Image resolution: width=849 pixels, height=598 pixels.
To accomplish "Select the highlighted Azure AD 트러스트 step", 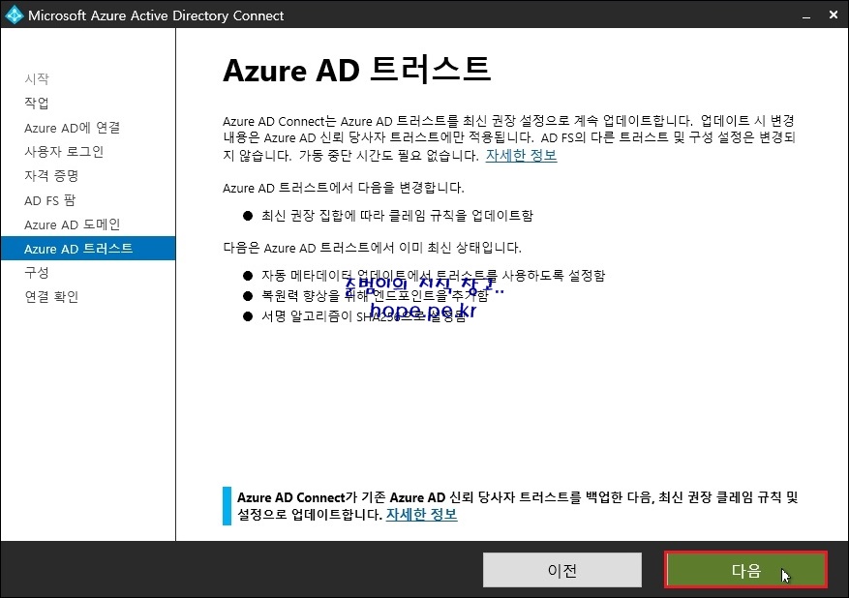I will point(88,249).
